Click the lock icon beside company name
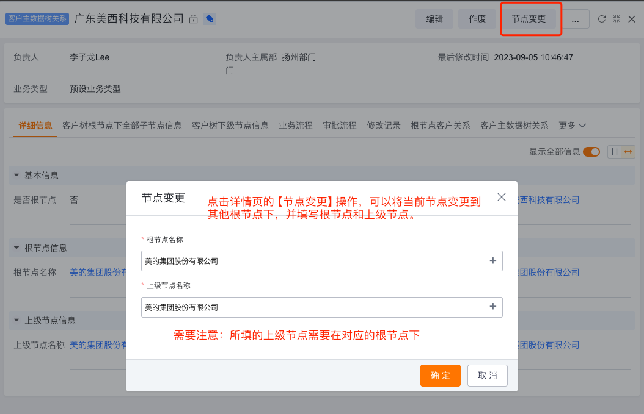Screen dimensions: 644x414 point(194,19)
